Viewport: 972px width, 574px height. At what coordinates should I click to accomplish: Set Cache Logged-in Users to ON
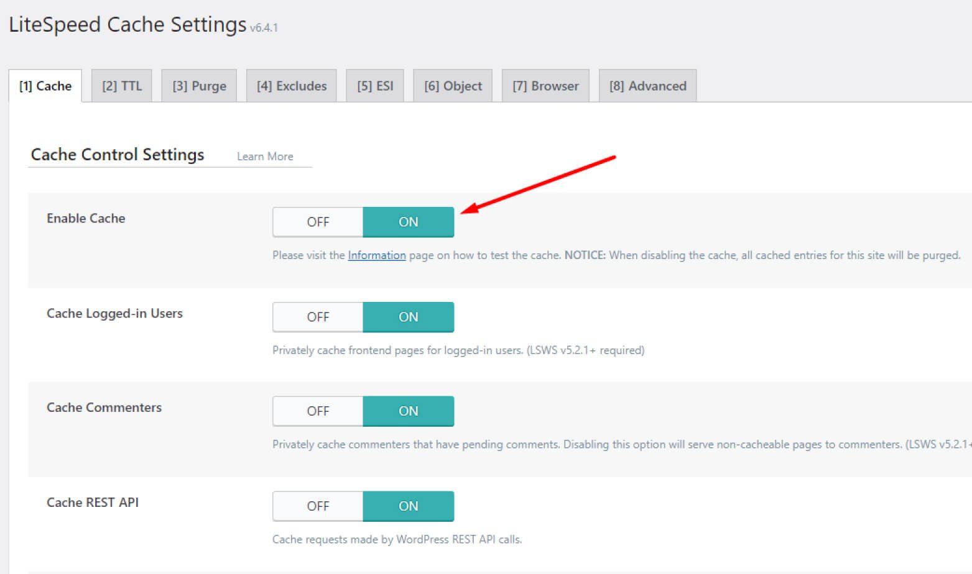tap(409, 317)
